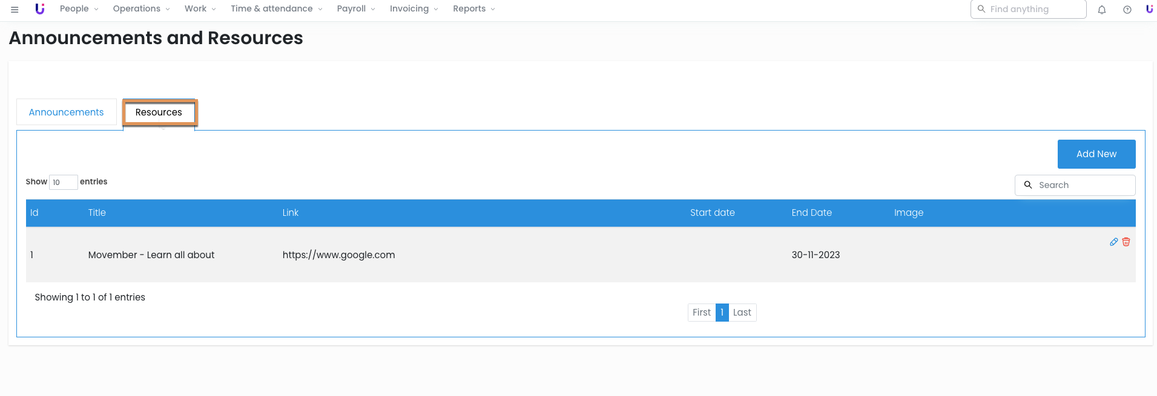Open the Reports menu
Image resolution: width=1157 pixels, height=396 pixels.
(473, 9)
